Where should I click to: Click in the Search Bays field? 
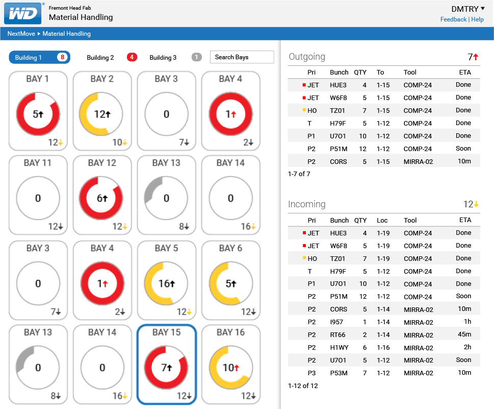(242, 57)
